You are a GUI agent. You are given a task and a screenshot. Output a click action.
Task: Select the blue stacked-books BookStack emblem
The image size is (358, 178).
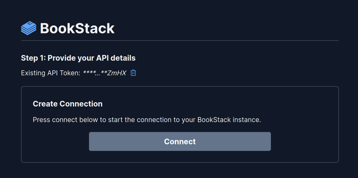pos(28,28)
